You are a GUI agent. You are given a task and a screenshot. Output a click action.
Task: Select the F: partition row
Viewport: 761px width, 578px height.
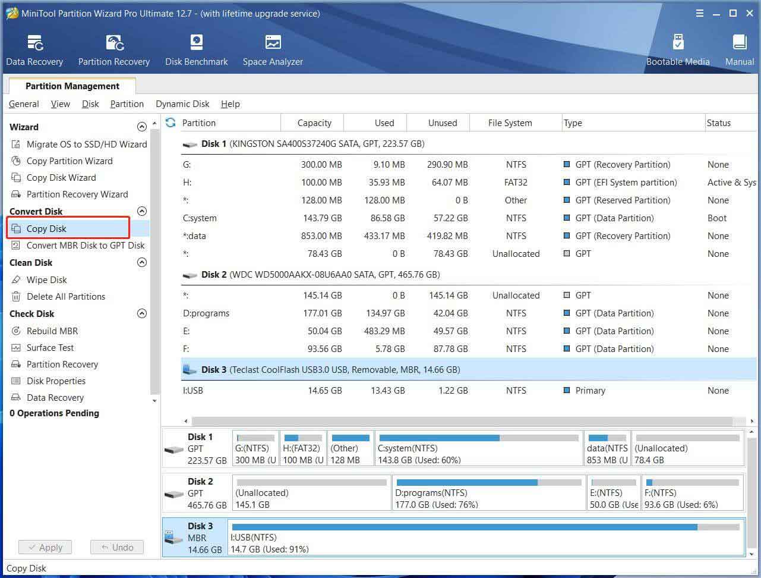point(470,349)
